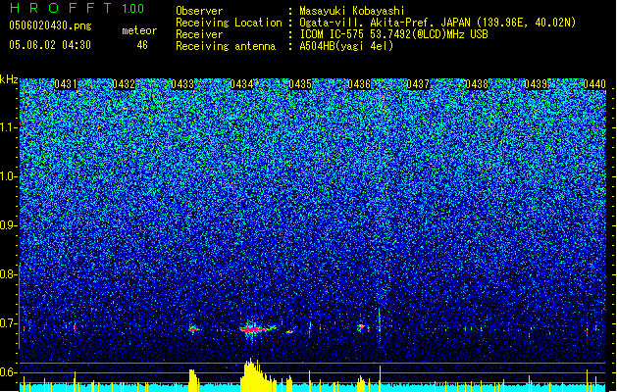Click the 0438 time marker
Viewport: 617px width, 392px height.
[477, 84]
